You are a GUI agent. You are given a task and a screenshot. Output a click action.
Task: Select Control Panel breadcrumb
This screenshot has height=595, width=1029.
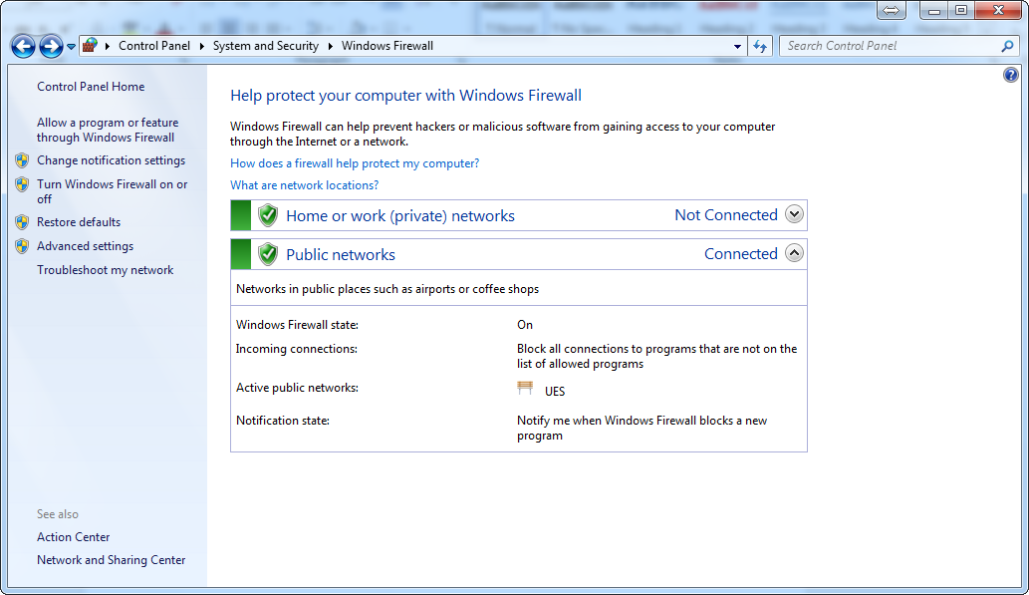(154, 46)
